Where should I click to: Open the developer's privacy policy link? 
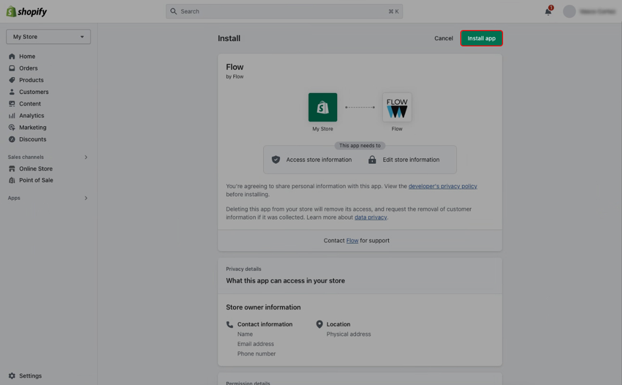[443, 186]
